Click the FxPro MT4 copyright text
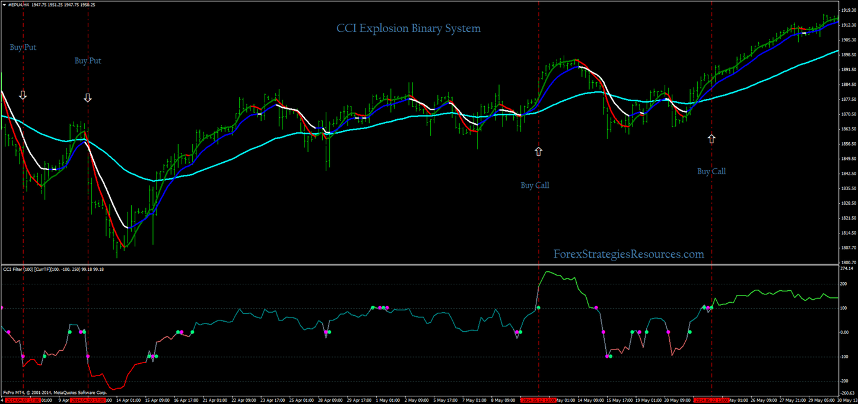 (x=54, y=392)
